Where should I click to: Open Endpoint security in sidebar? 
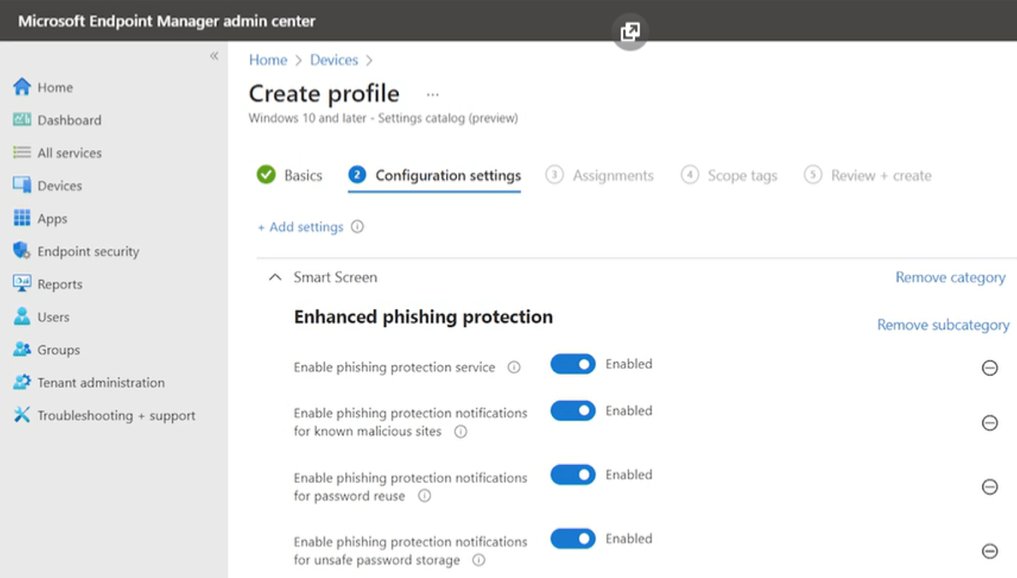(88, 251)
